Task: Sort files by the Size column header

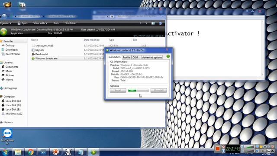Action: (135, 40)
